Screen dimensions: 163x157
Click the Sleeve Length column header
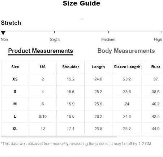[127, 67]
